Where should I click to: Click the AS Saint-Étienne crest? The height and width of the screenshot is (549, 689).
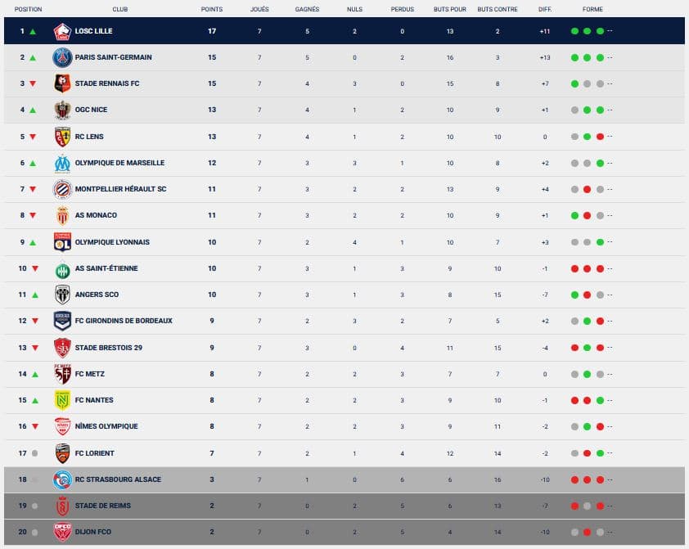pyautogui.click(x=62, y=269)
